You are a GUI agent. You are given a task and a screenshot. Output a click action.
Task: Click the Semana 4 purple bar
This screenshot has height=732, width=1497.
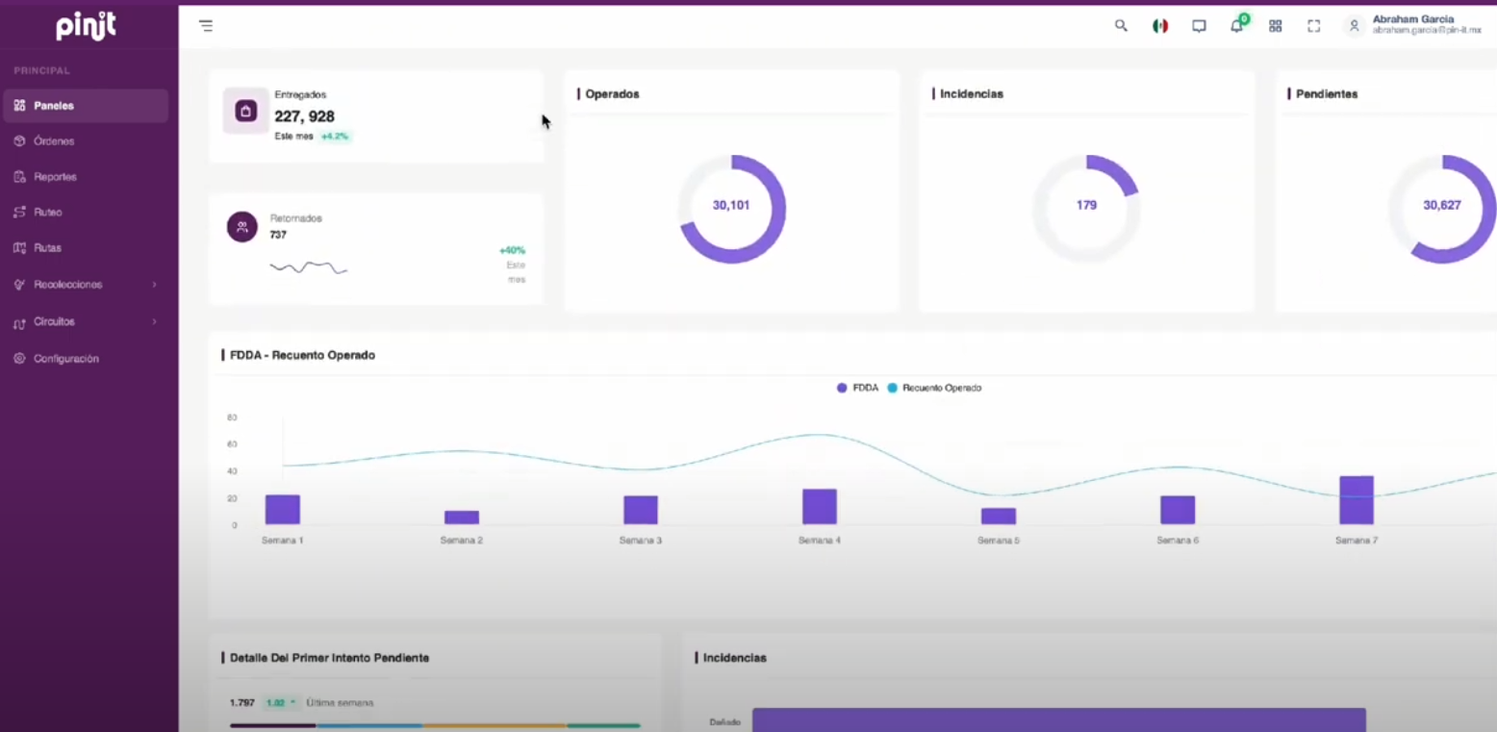(x=819, y=507)
